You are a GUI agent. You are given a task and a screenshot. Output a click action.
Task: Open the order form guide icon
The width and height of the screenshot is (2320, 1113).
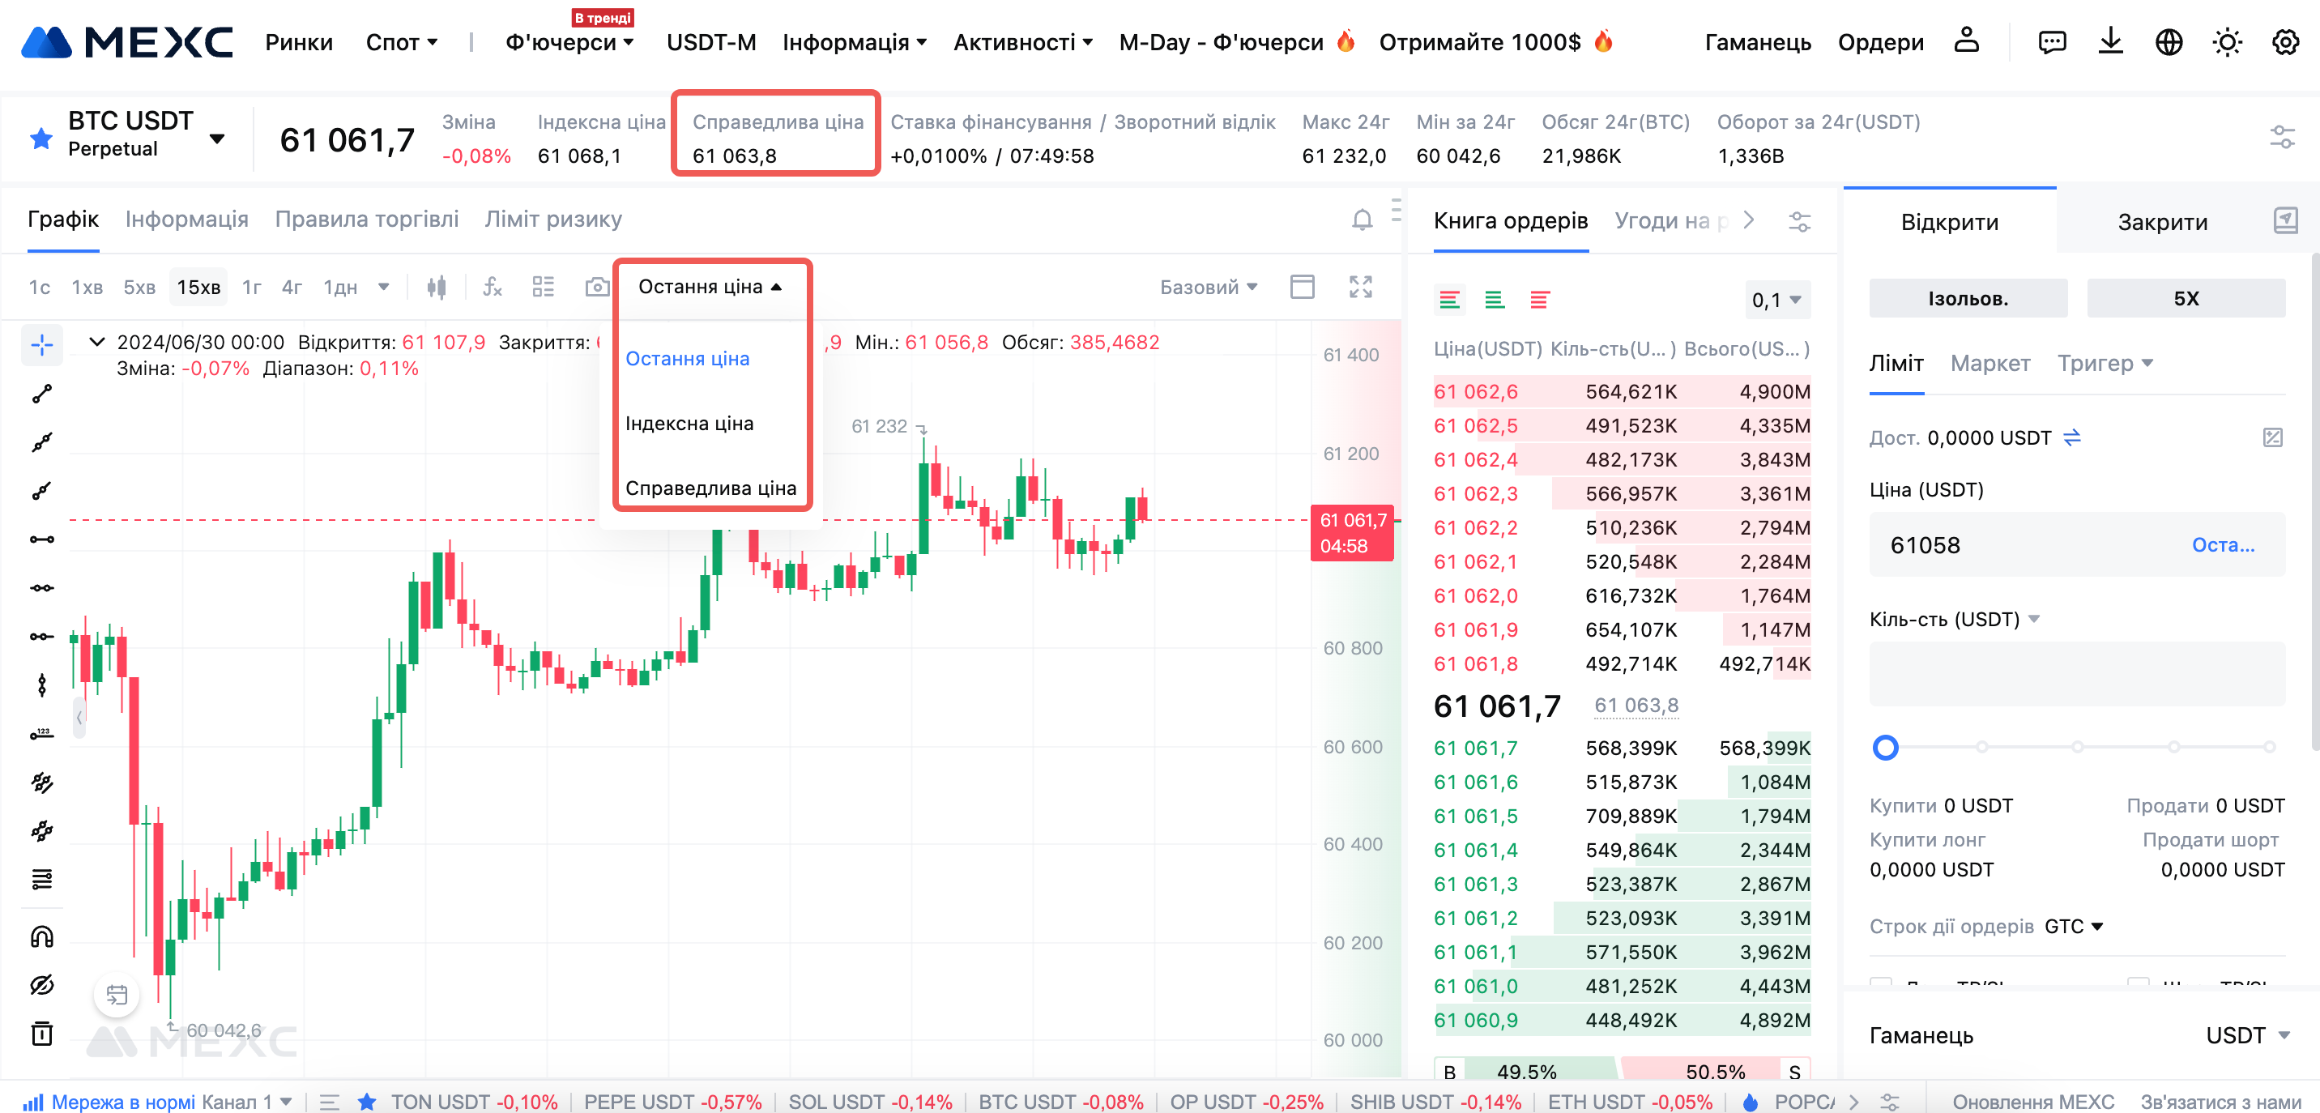(2285, 220)
